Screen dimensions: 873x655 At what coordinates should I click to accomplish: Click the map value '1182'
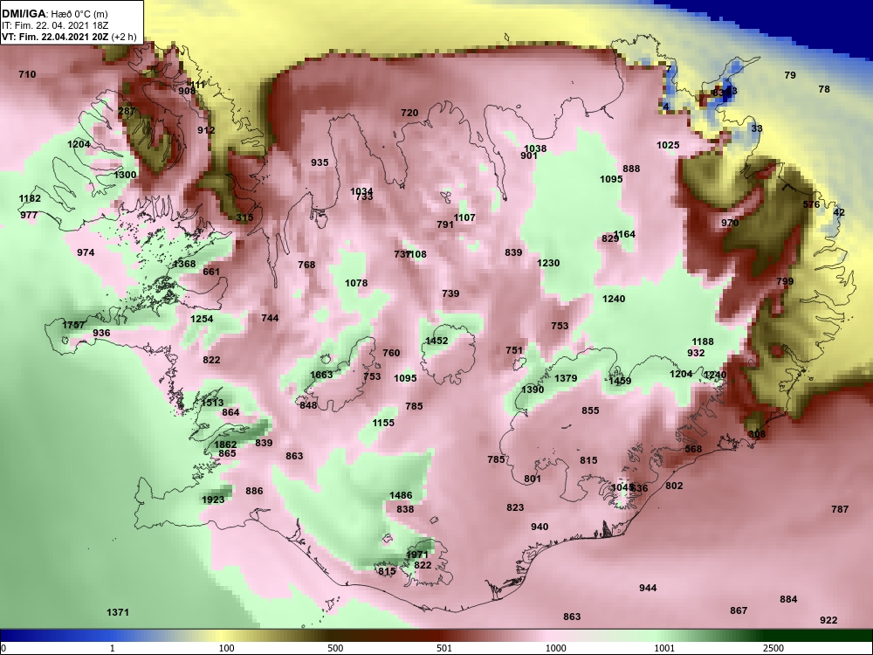click(30, 199)
